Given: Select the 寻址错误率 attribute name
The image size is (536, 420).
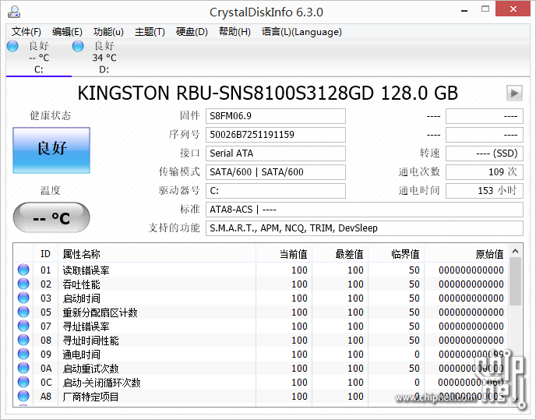Looking at the screenshot, I should 86,326.
